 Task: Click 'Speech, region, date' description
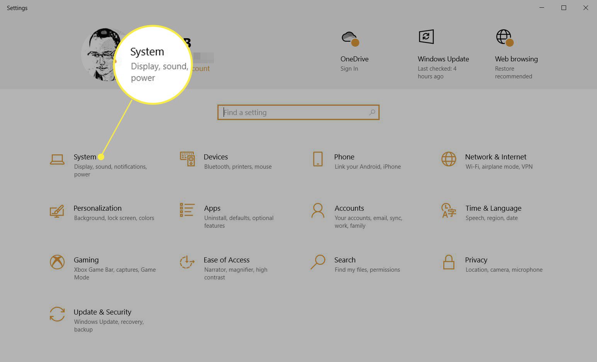[x=492, y=218]
